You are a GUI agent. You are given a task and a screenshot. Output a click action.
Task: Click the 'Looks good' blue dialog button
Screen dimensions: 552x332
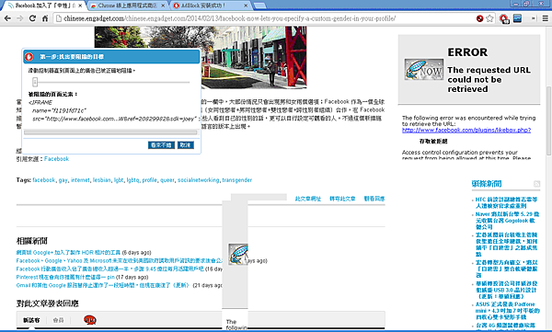161,145
